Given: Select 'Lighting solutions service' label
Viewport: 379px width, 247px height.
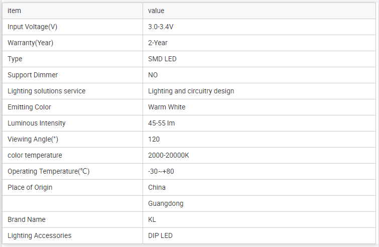Looking at the screenshot, I should coord(46,91).
